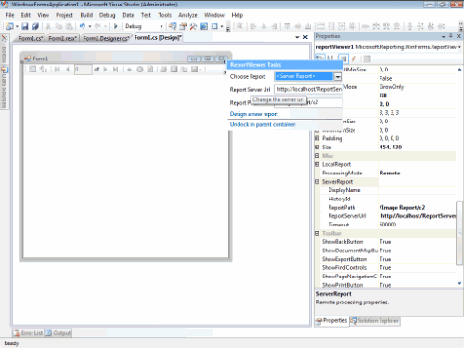Switch to the Form1.resx tab

point(63,38)
